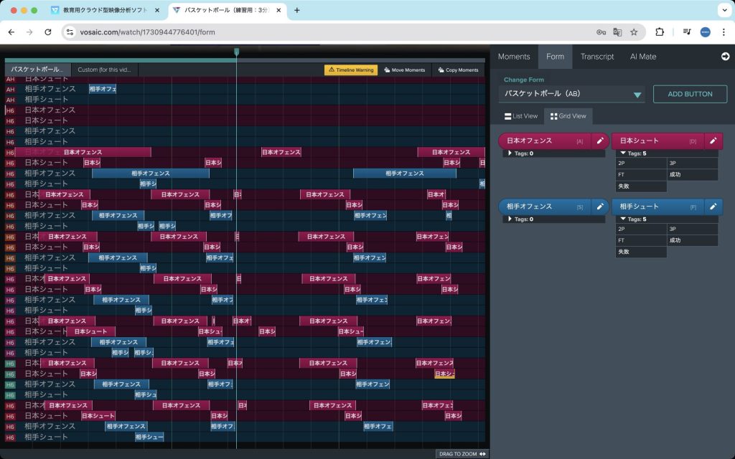
Task: Open pencil editor for 相手オフェンス button
Action: click(x=600, y=207)
